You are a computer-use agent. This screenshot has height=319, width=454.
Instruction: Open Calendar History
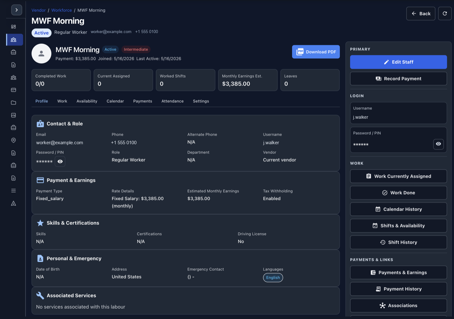coord(399,209)
